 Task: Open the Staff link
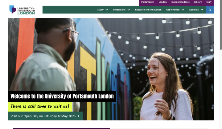tap(209, 2)
